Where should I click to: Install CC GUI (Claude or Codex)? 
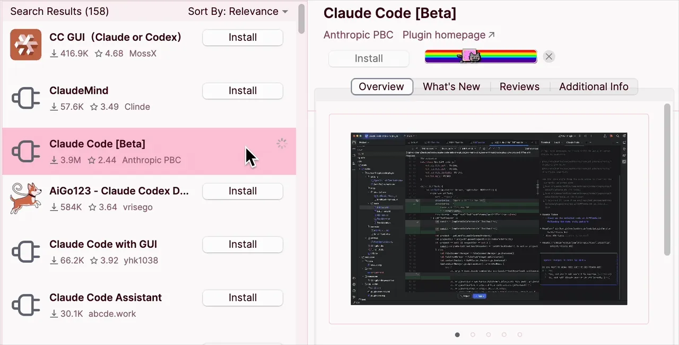tap(242, 37)
